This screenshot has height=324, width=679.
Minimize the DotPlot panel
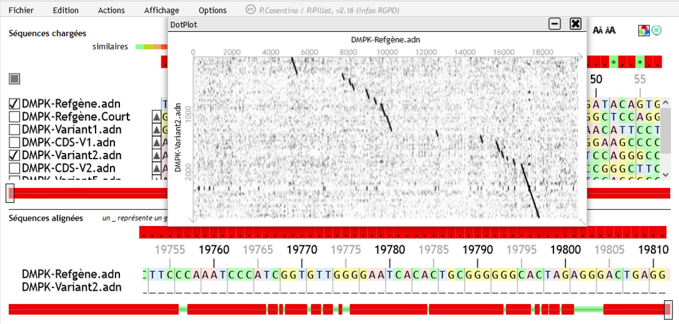tap(554, 24)
